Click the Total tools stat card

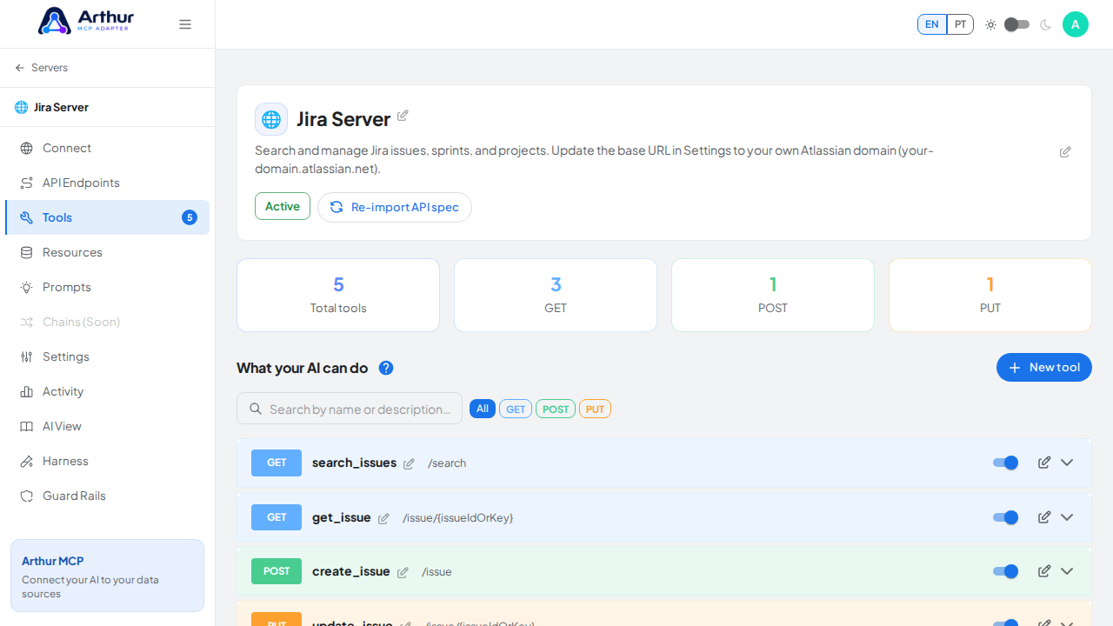pyautogui.click(x=338, y=295)
